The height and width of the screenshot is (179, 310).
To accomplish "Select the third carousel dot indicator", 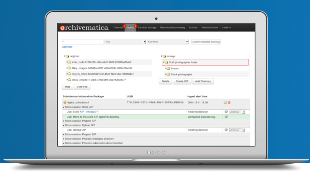I will (159, 152).
